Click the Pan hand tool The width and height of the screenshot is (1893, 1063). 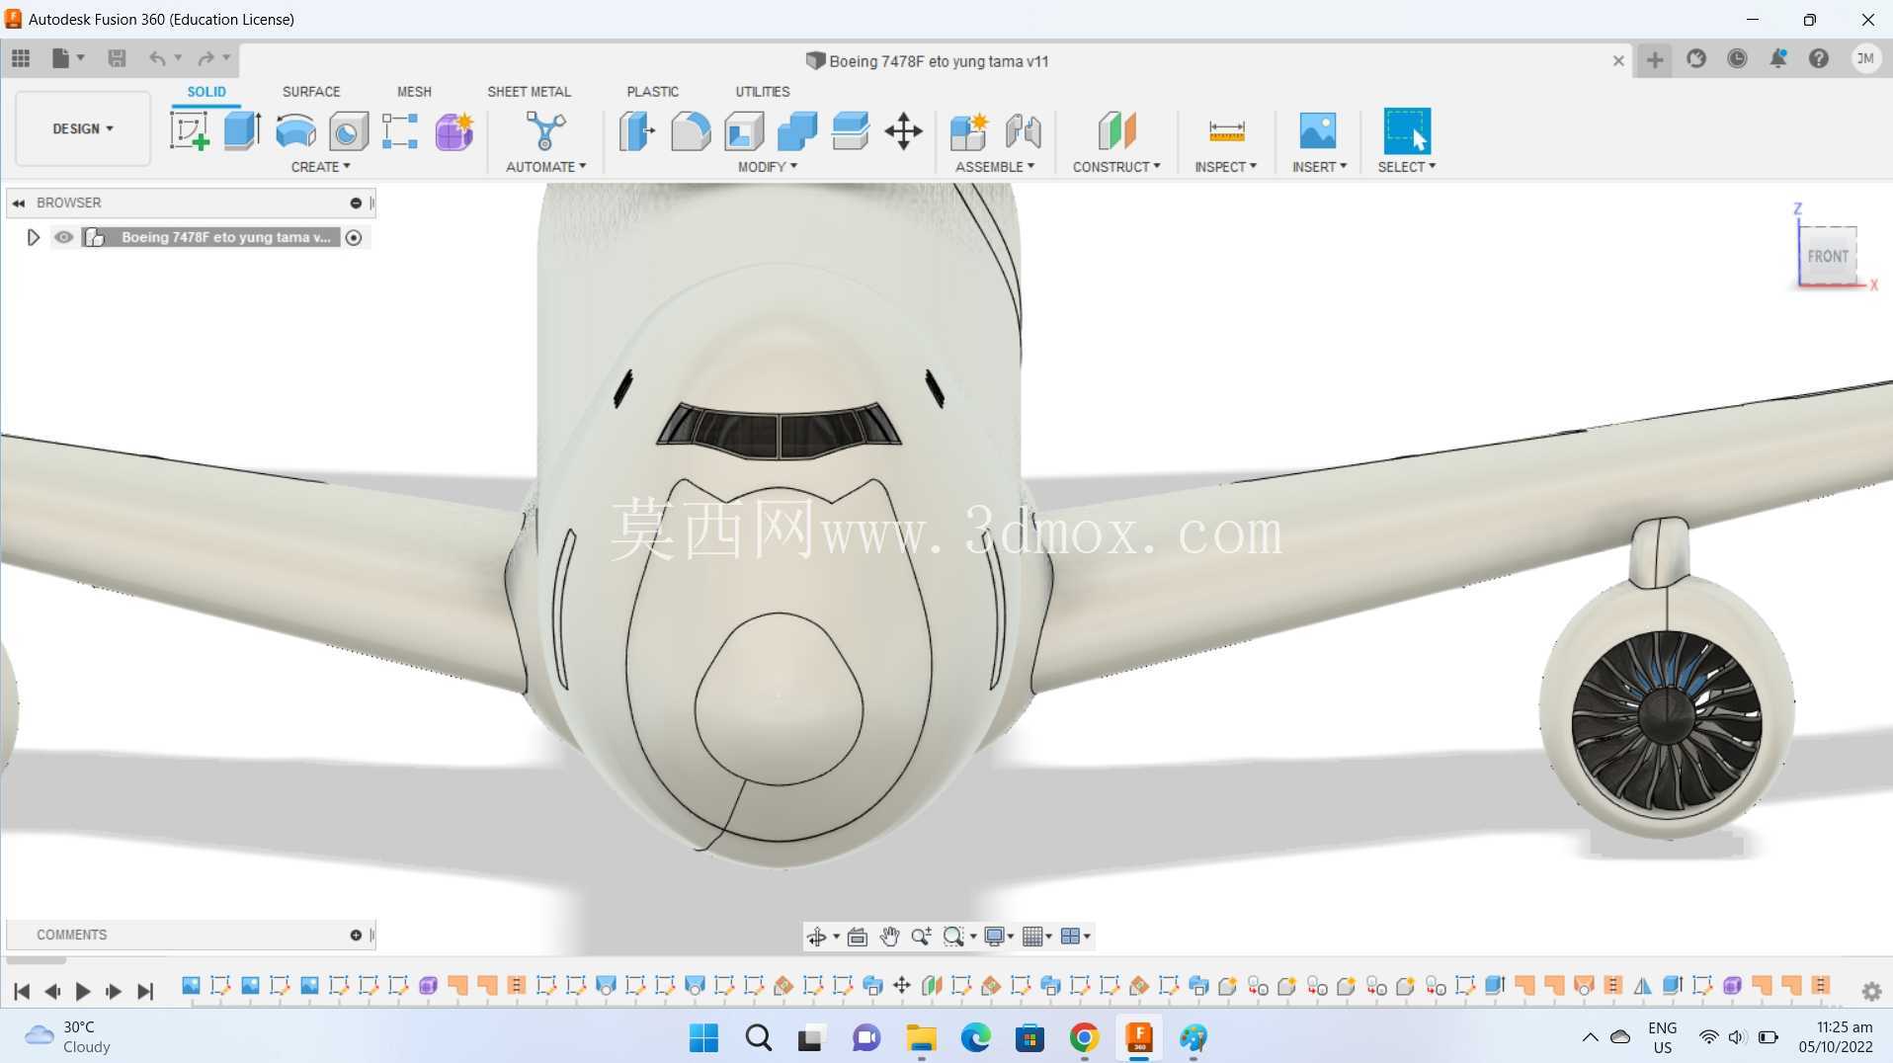889,936
